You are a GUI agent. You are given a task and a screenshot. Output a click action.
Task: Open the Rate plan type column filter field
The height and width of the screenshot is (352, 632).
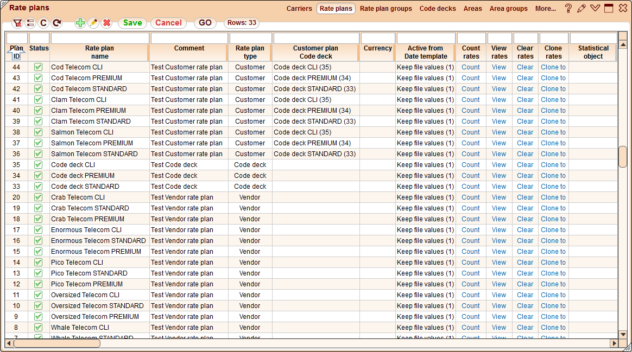[x=250, y=37]
